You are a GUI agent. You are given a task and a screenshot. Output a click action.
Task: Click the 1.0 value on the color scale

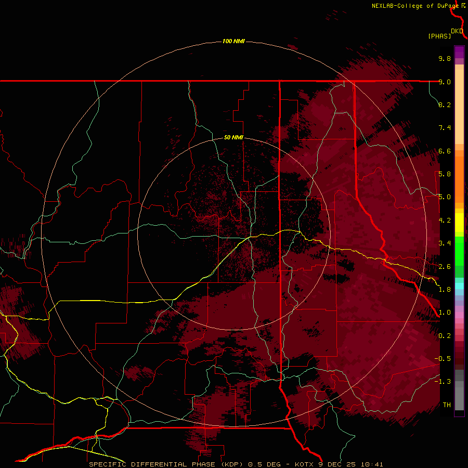point(445,313)
